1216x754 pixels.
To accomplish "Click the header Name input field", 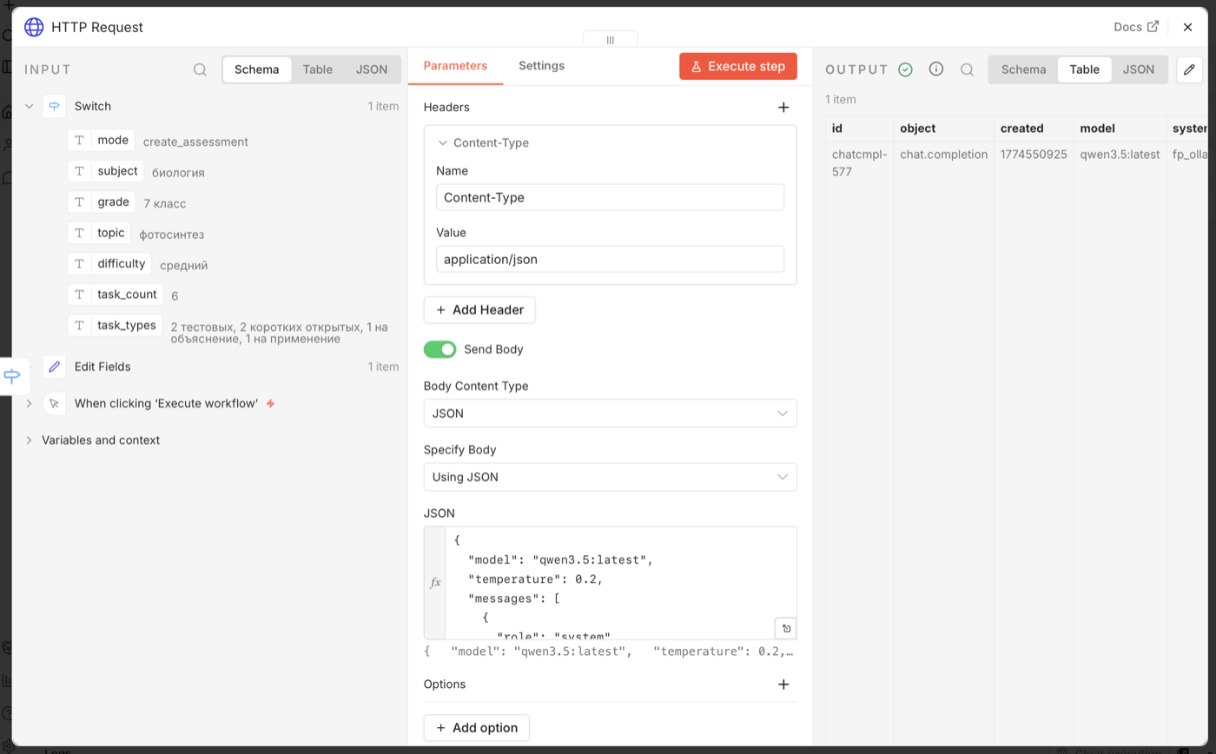I will click(x=610, y=197).
